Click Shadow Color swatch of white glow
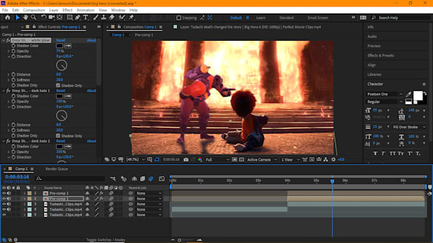Image resolution: width=433 pixels, height=243 pixels. [x=59, y=46]
